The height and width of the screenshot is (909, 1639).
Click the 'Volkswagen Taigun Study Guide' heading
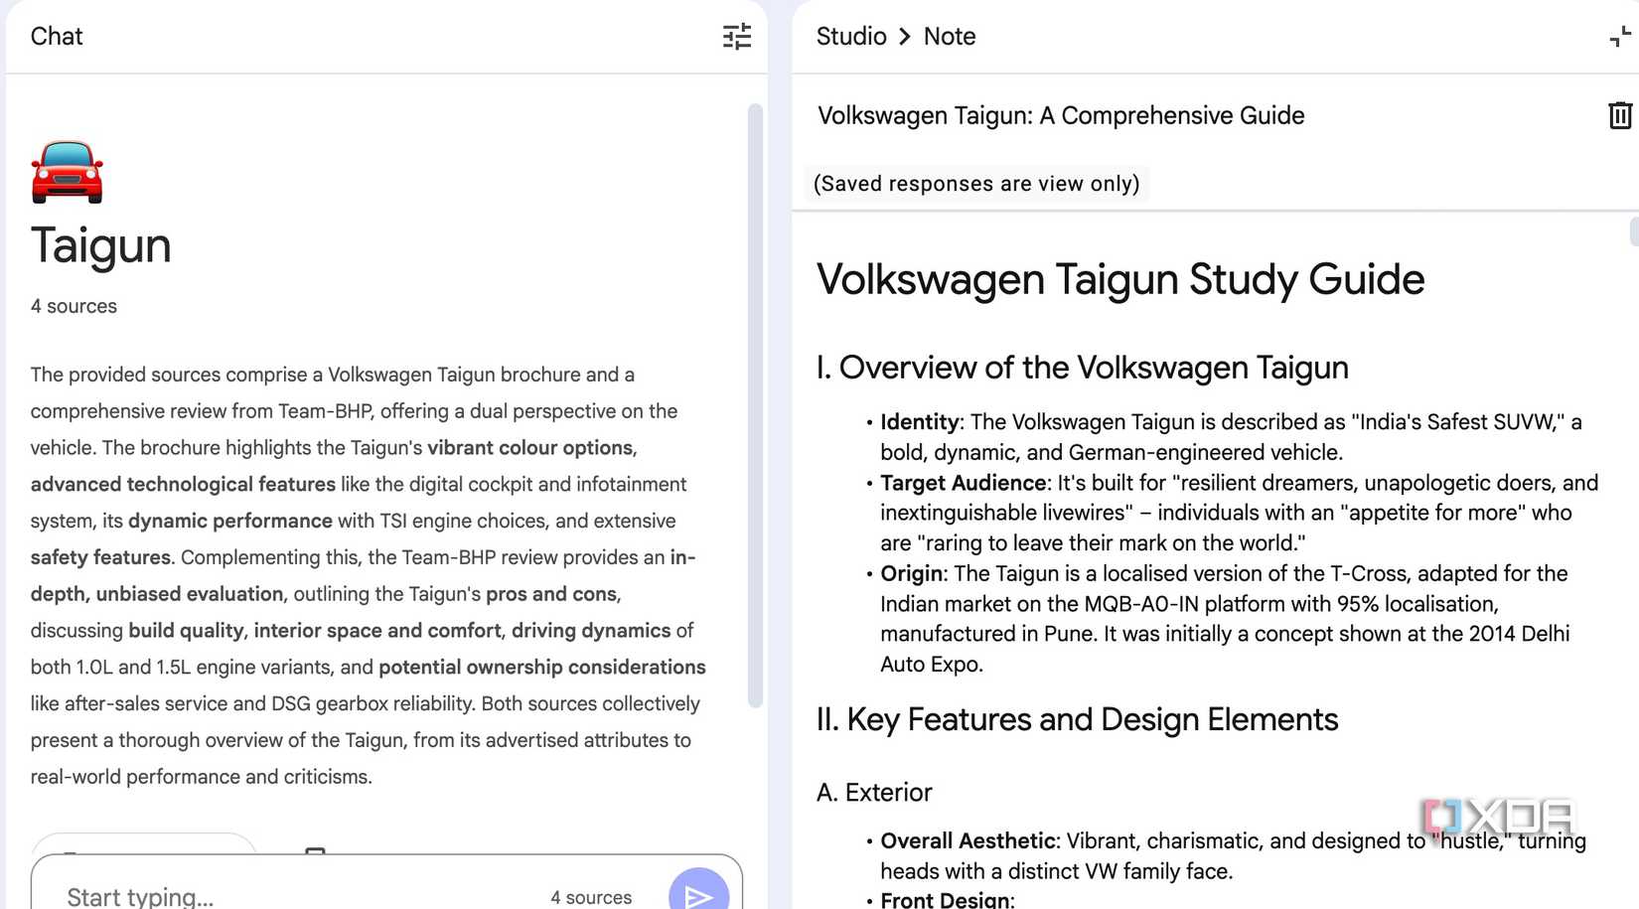1120,279
